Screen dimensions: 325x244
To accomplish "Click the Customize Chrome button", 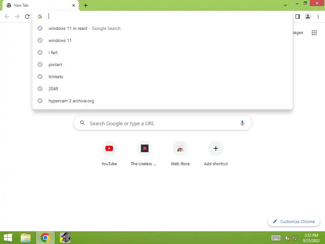I will [x=294, y=221].
